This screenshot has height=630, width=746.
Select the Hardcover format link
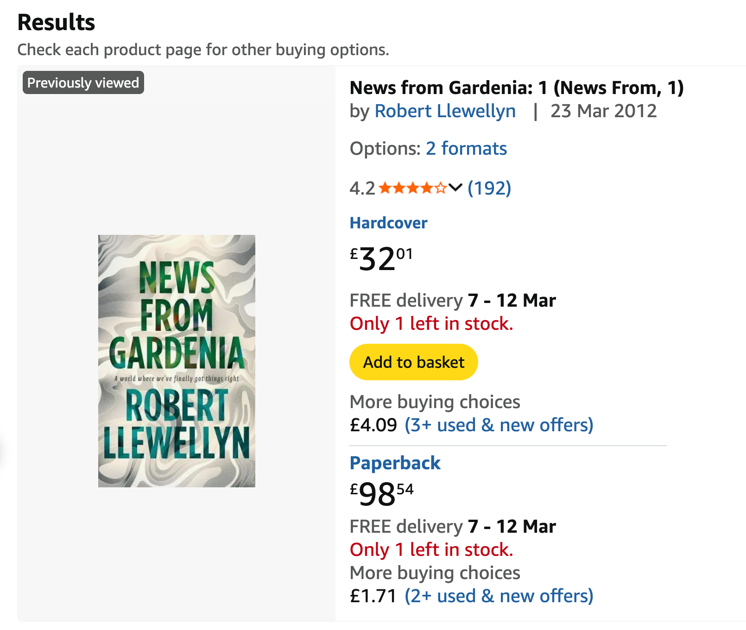[388, 223]
